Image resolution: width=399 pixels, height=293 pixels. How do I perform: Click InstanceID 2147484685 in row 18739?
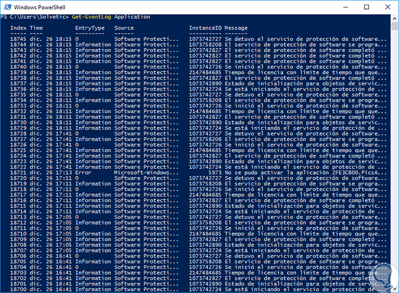click(x=205, y=73)
